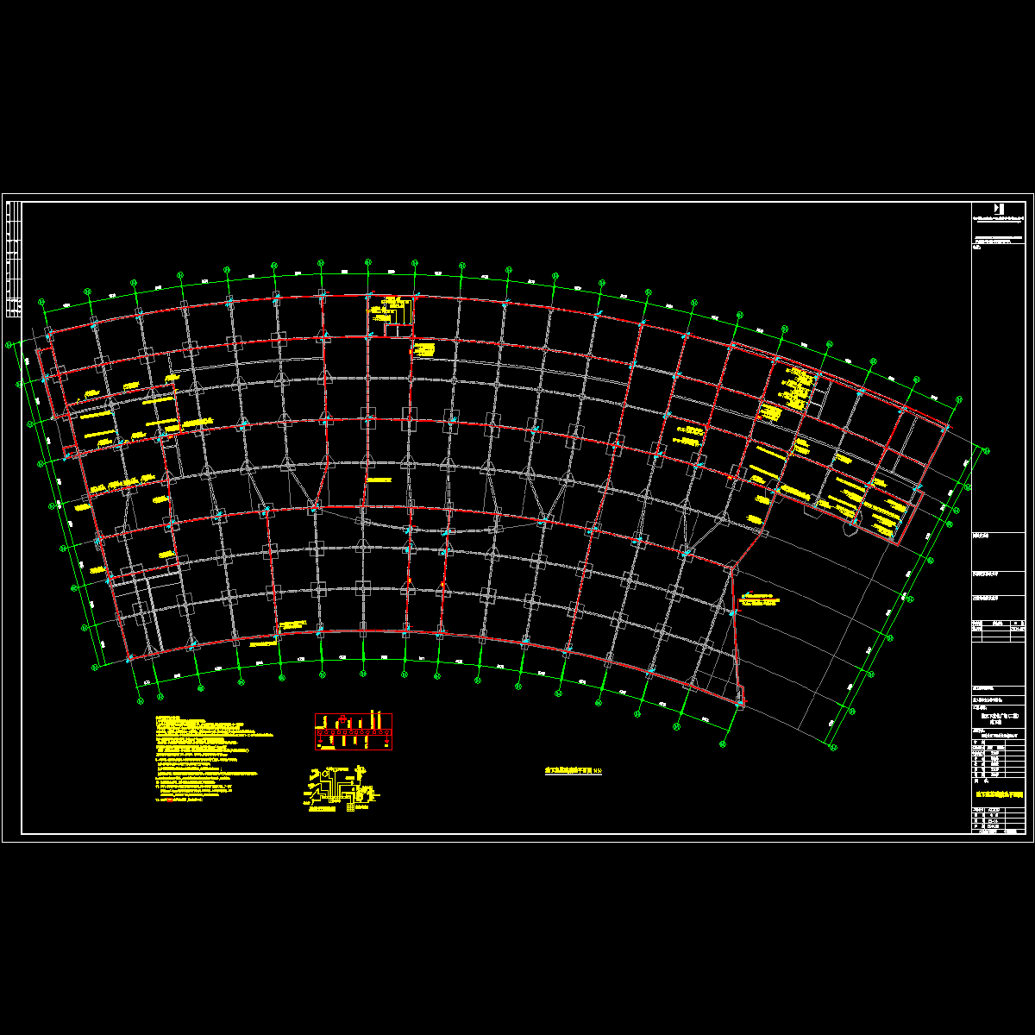Click the revision table in the top-left margin
Viewport: 1035px width, 1035px height.
click(13, 259)
